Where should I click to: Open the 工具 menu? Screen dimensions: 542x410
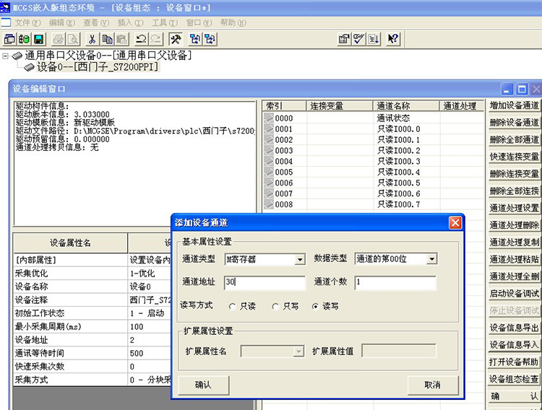click(x=165, y=23)
